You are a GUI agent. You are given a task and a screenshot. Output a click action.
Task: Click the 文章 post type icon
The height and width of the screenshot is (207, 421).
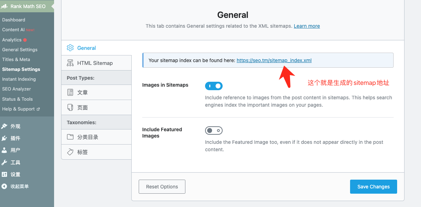pyautogui.click(x=70, y=92)
